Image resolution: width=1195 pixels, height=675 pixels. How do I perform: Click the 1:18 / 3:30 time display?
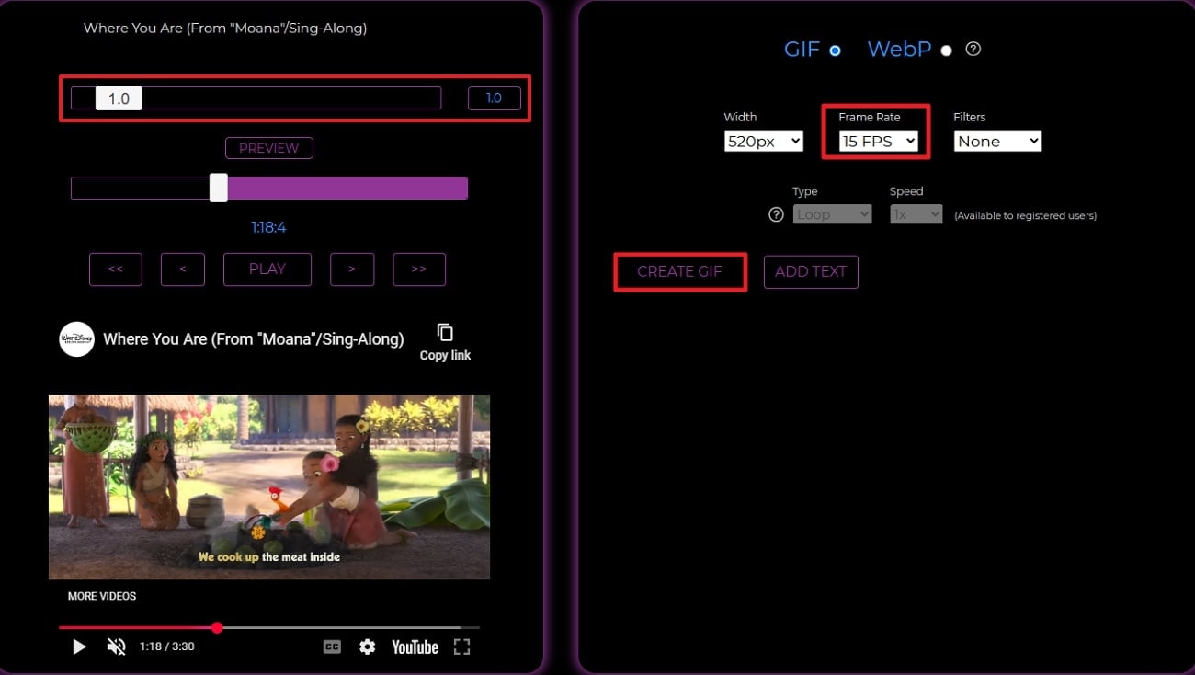click(167, 646)
